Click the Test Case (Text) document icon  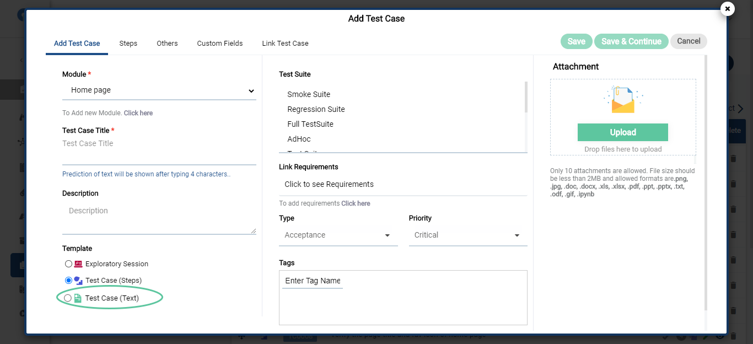[x=78, y=298]
